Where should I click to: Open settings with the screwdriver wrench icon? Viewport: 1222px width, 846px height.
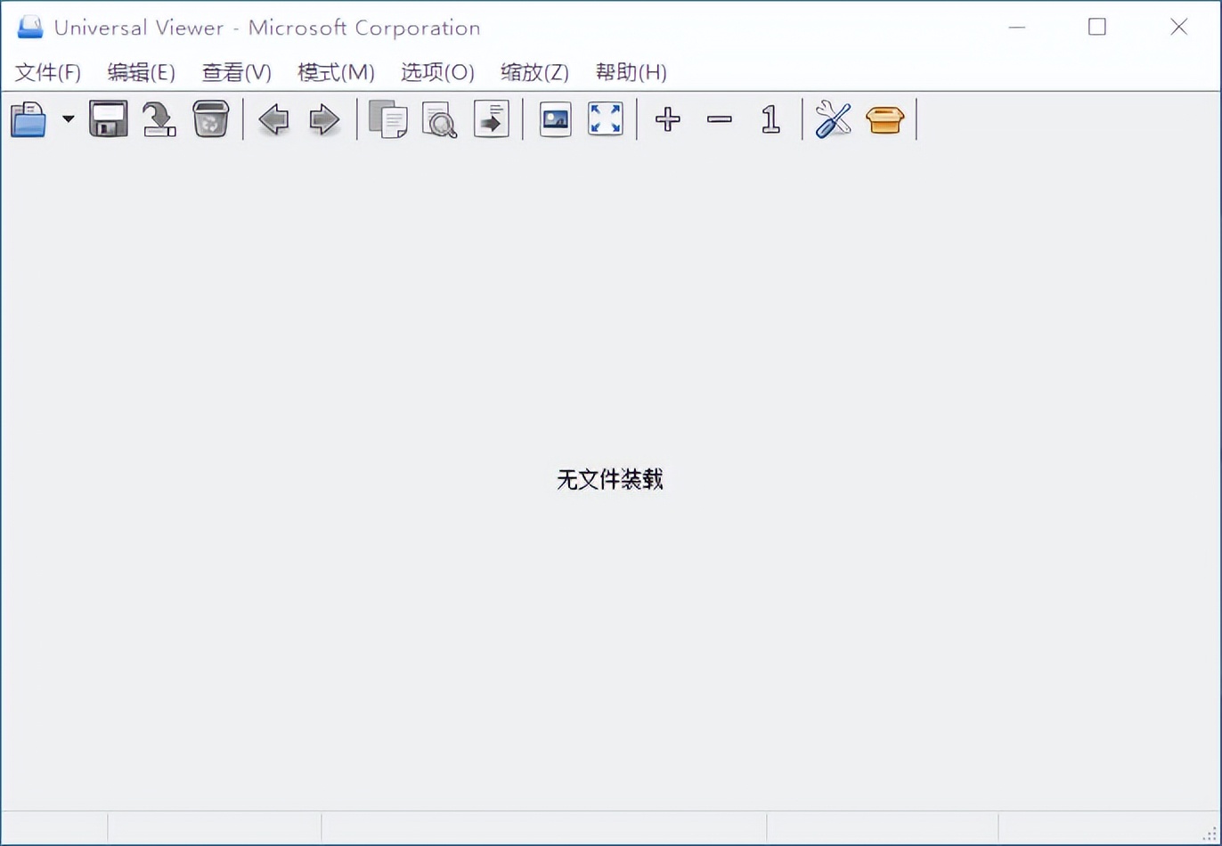[x=833, y=118]
